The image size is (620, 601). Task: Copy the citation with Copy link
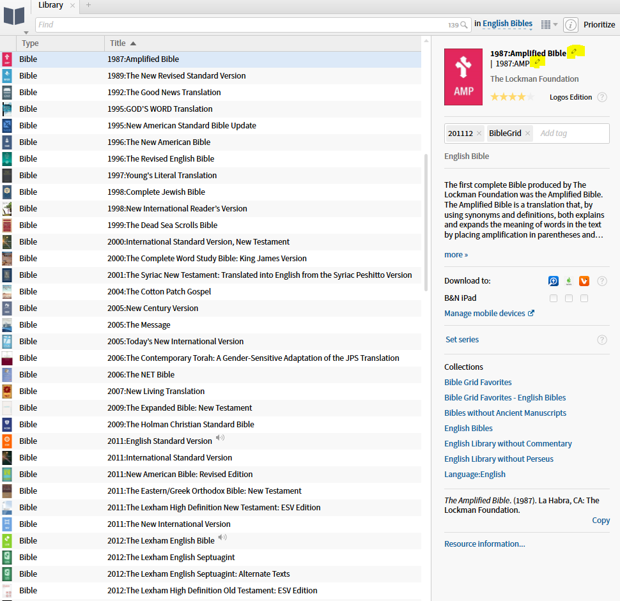[x=601, y=521]
